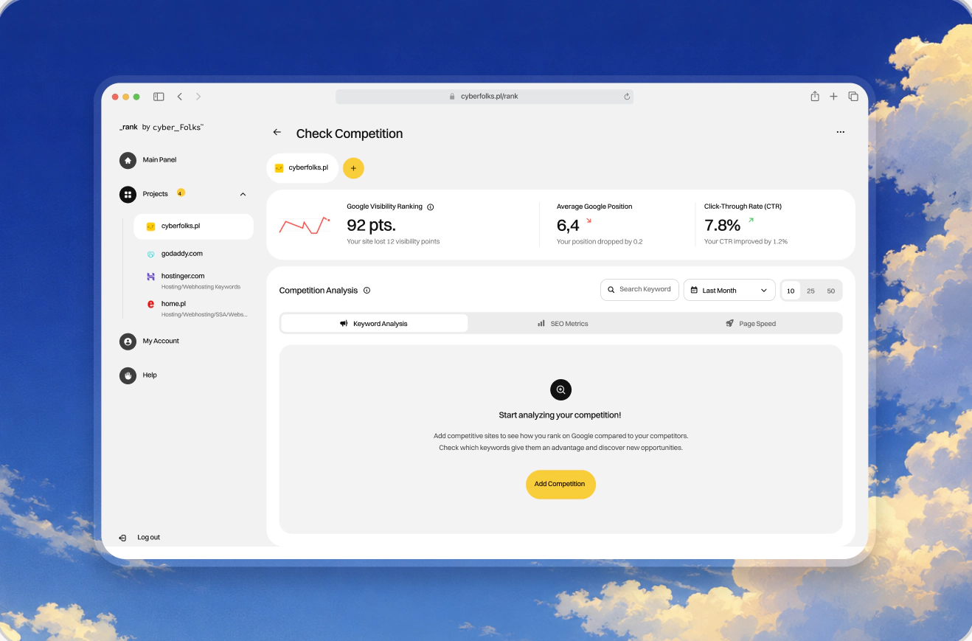Go forward with browser forward arrow
Viewport: 972px width, 641px height.
point(198,97)
